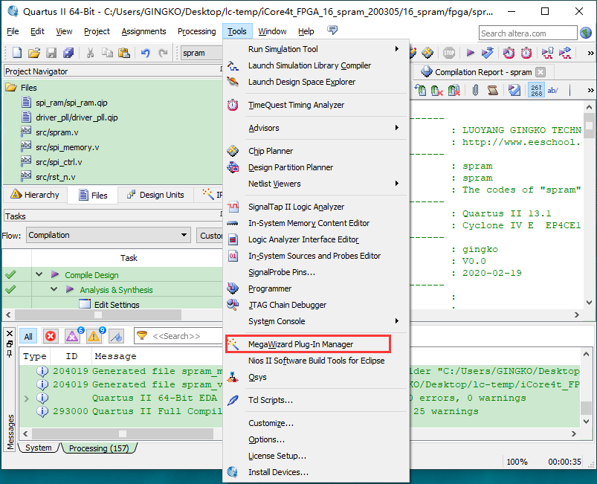Toggle critical warning messages filter
The height and width of the screenshot is (484, 597).
72,336
